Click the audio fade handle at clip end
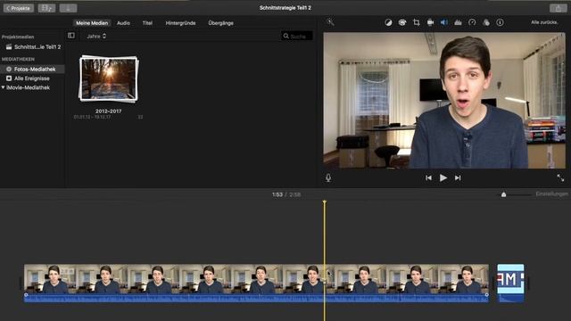Viewport: 571px width, 321px height. [x=486, y=294]
